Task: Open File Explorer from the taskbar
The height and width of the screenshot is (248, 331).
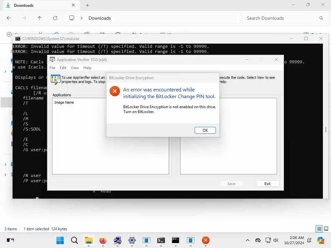Action: 89,240
